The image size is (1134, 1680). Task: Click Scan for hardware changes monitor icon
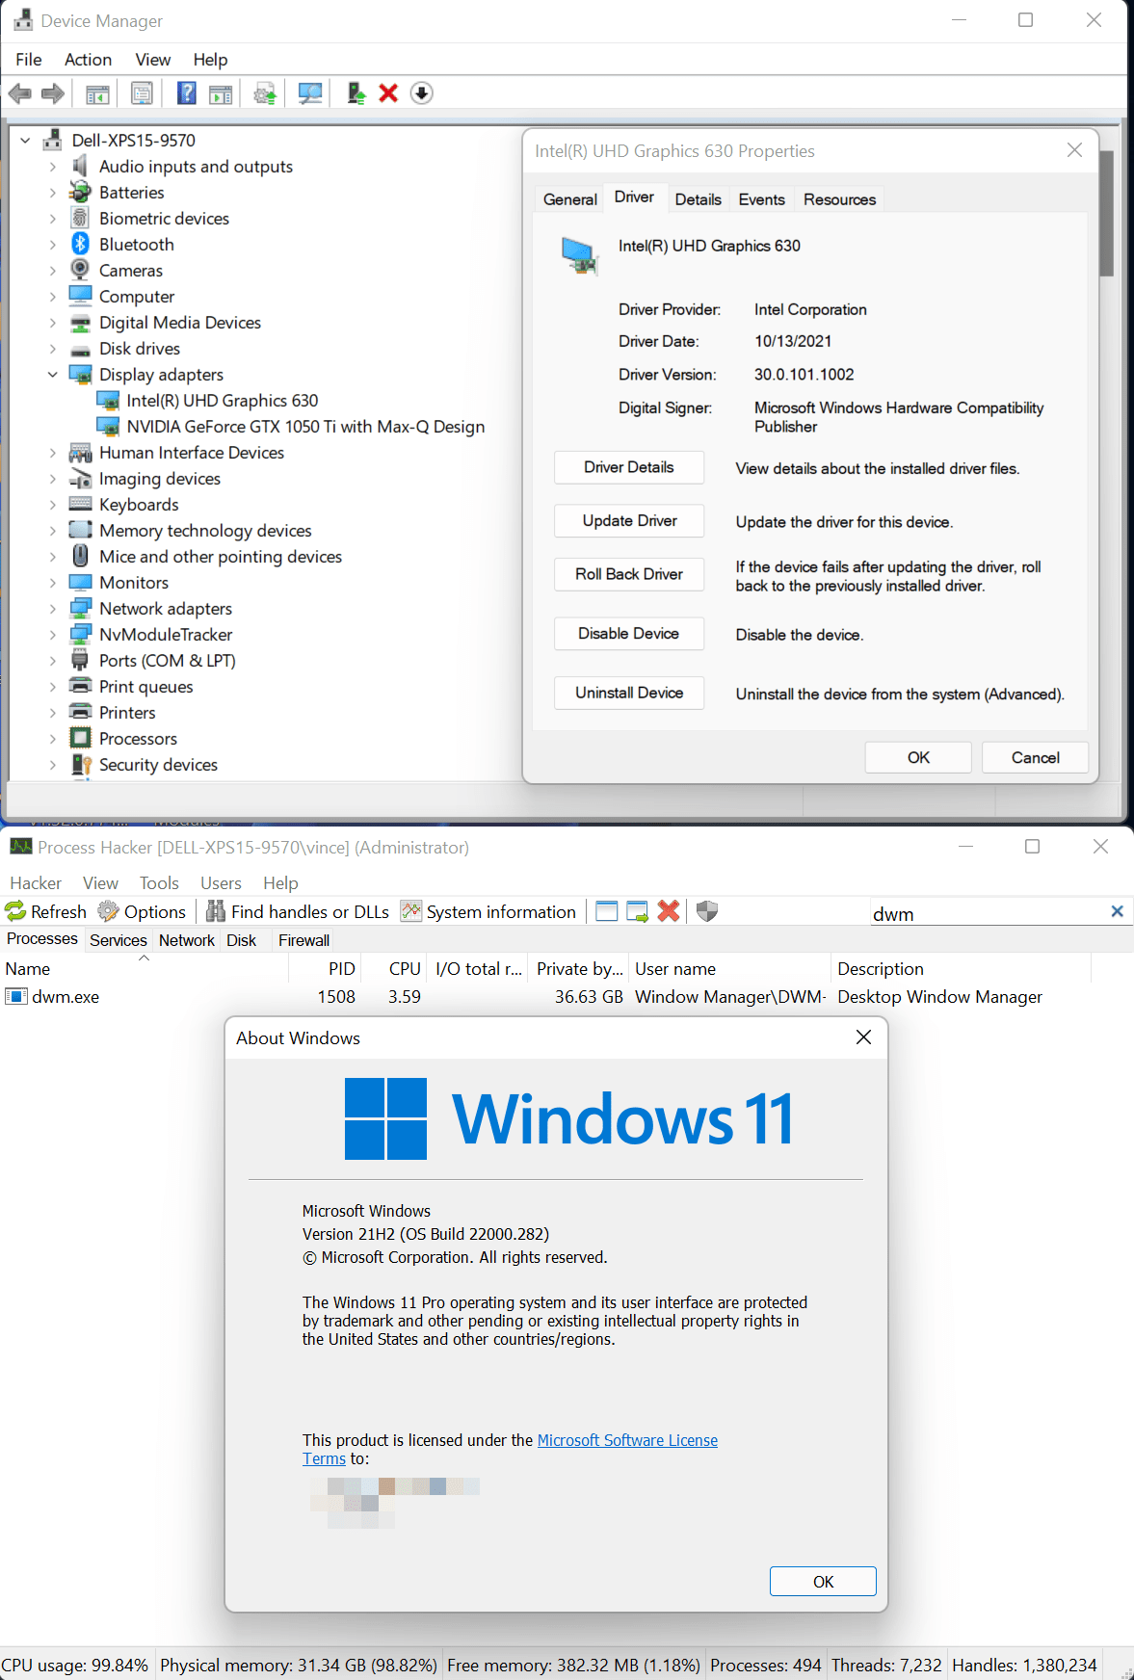pos(310,93)
